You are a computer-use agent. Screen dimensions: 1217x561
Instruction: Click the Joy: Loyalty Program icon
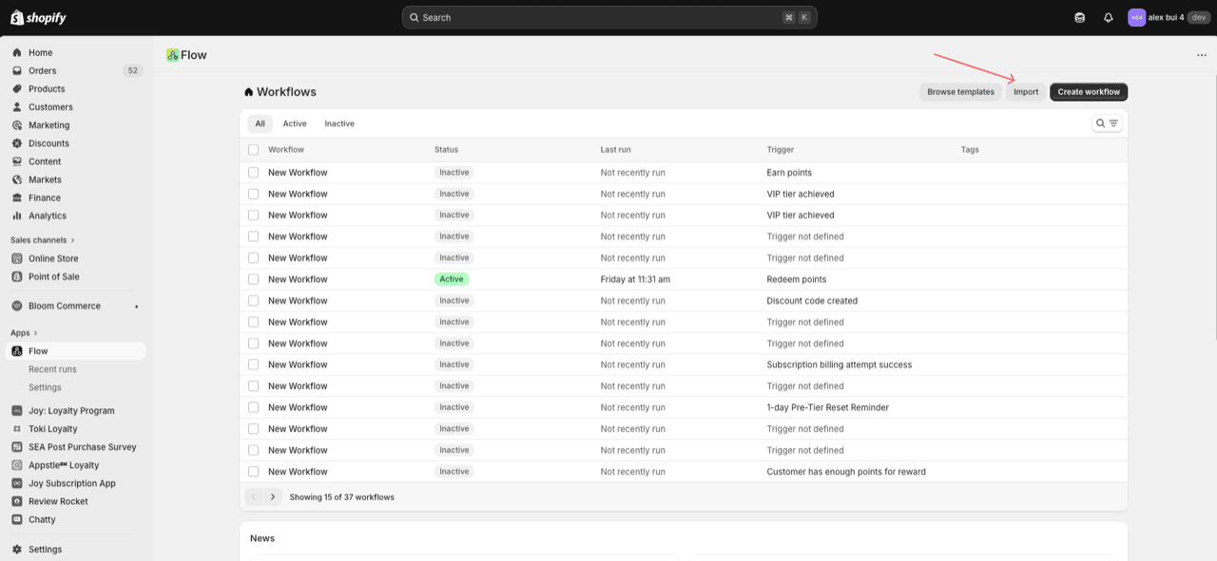[x=17, y=411]
